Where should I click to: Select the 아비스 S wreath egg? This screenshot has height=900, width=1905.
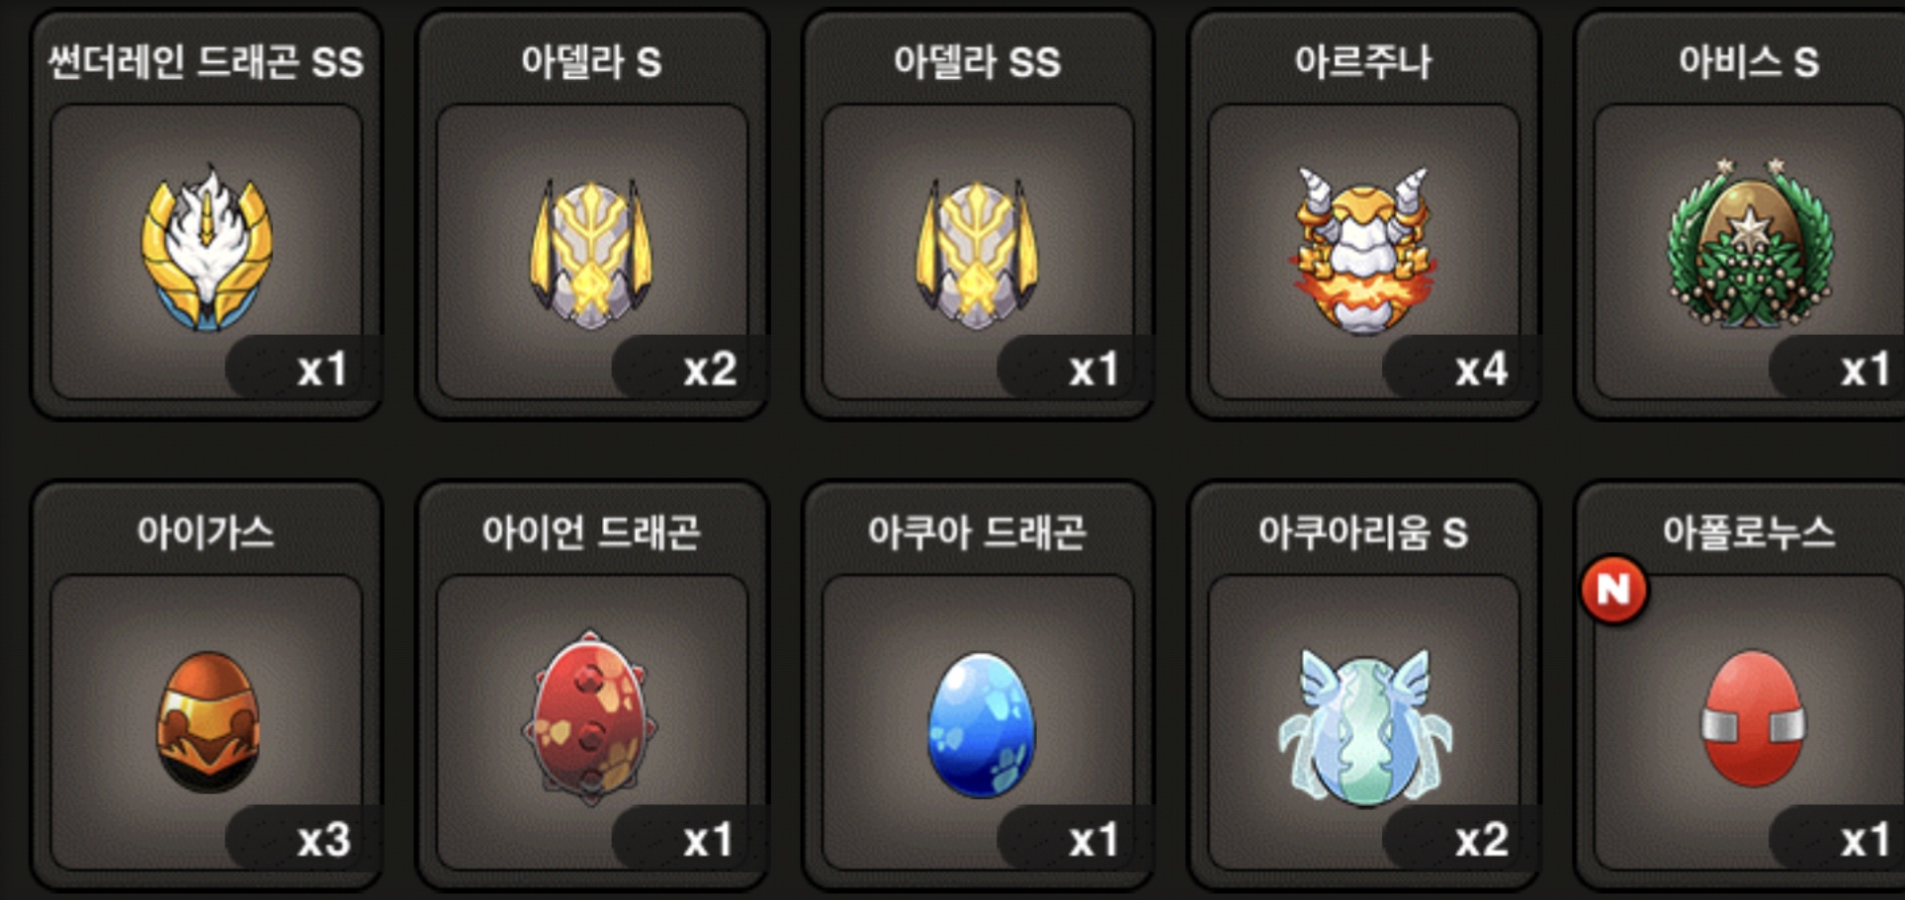1748,244
